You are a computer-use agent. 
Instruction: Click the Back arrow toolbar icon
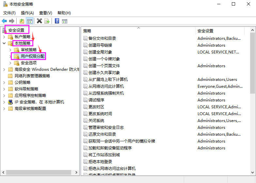pyautogui.click(x=4, y=21)
